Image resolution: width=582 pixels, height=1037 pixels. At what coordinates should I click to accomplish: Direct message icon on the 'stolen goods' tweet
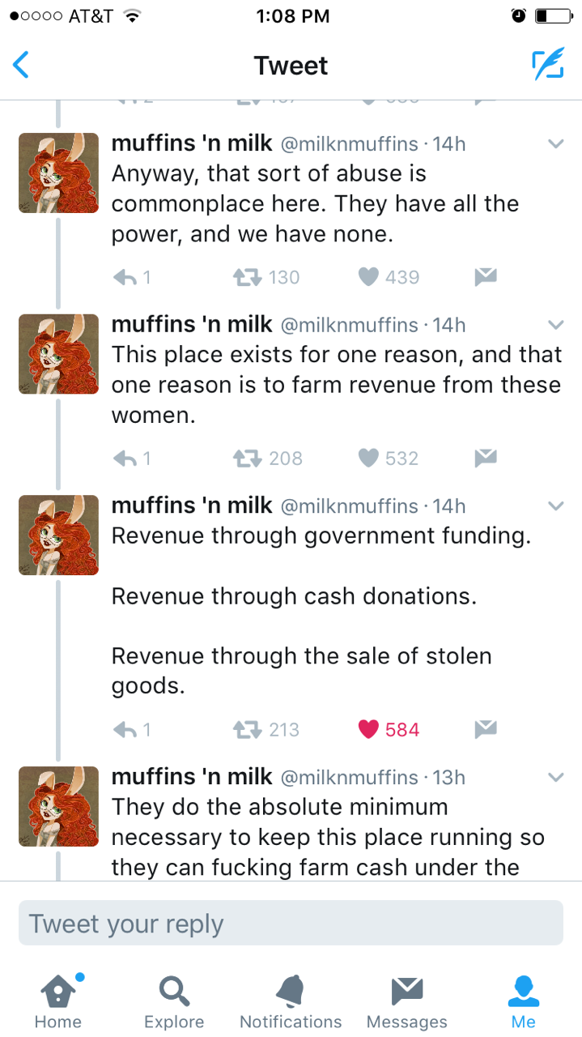[x=485, y=729]
